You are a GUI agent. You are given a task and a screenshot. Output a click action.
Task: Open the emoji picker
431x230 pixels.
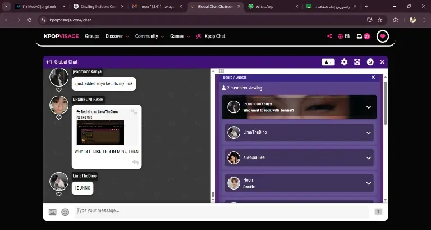[x=65, y=212]
